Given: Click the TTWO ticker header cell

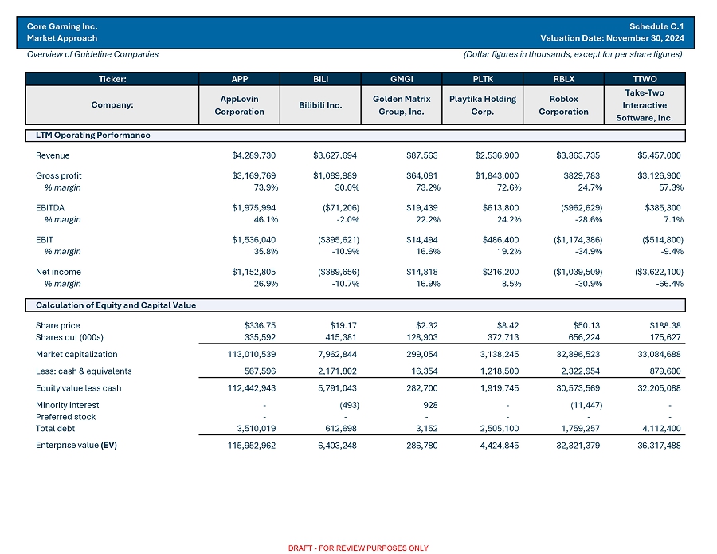Looking at the screenshot, I should [x=645, y=79].
